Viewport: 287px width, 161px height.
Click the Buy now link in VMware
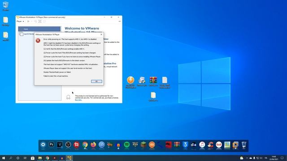tap(78, 100)
